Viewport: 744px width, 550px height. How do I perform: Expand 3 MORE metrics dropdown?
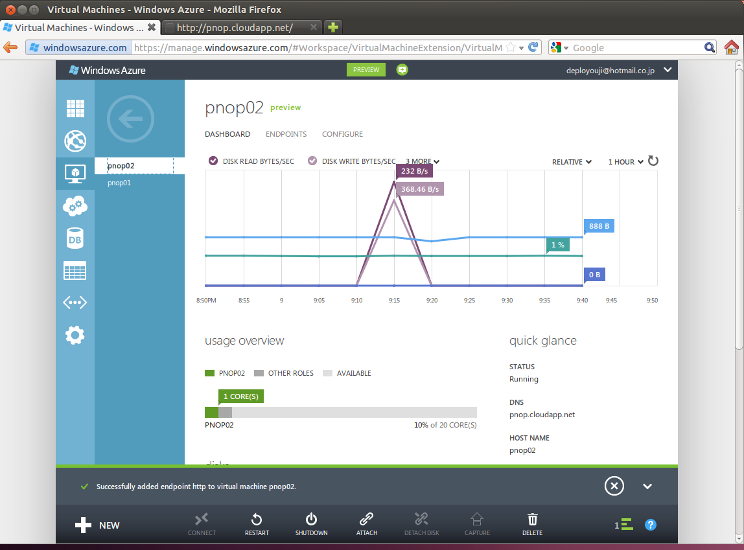tap(423, 161)
